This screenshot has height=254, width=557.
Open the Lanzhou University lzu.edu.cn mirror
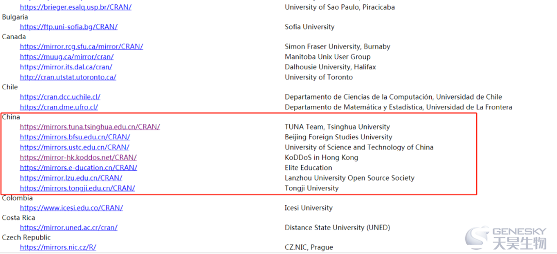click(x=71, y=178)
